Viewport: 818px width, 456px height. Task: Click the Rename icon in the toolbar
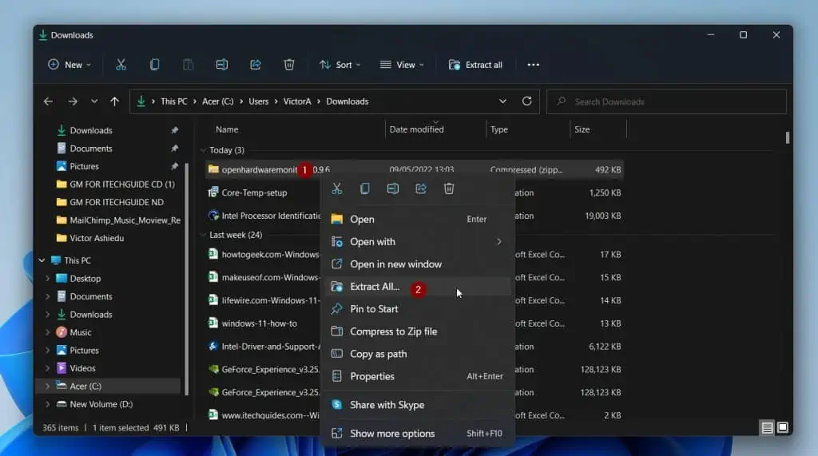click(x=222, y=65)
